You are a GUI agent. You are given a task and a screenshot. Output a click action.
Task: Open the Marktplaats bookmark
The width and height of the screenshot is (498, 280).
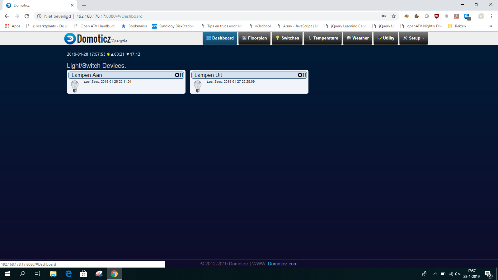pos(47,26)
